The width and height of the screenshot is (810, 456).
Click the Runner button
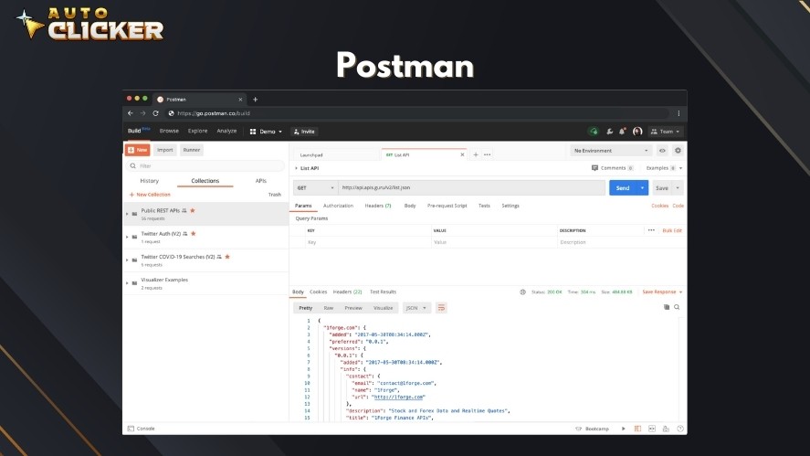192,150
